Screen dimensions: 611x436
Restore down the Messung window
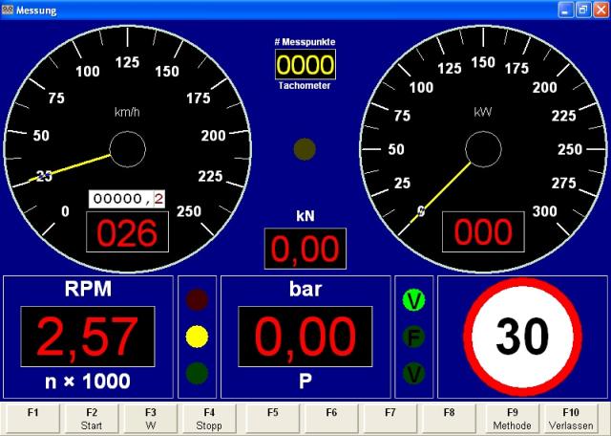[583, 10]
